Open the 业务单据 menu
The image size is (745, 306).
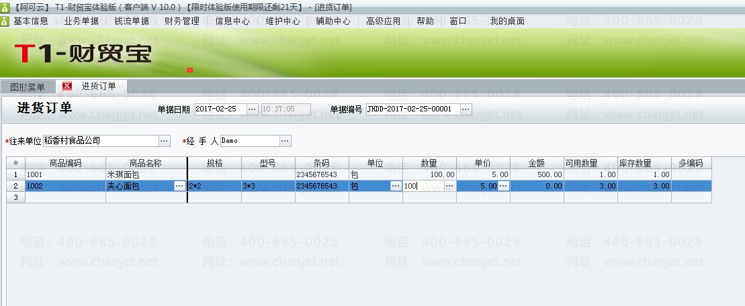pos(81,21)
